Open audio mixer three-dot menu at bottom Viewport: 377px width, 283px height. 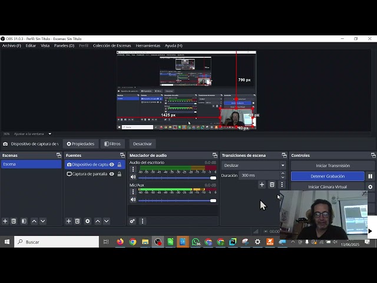(x=143, y=221)
